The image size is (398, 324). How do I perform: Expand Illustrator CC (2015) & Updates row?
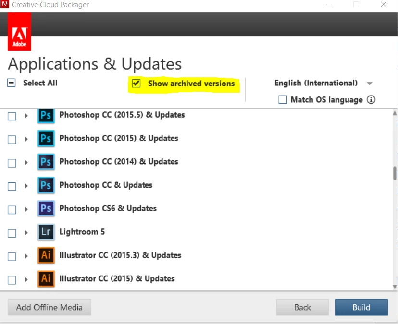click(x=26, y=279)
